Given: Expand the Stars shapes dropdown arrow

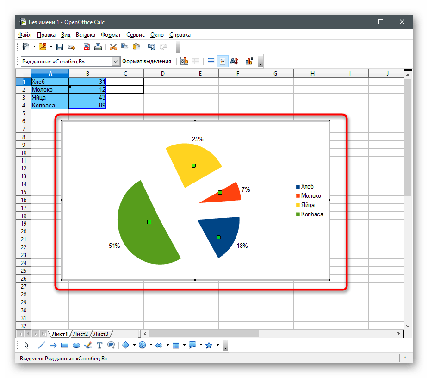Looking at the screenshot, I should click(217, 345).
